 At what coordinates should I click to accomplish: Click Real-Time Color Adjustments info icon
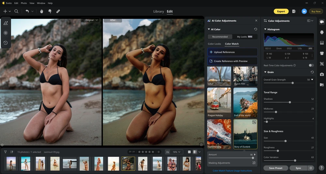(x=294, y=65)
